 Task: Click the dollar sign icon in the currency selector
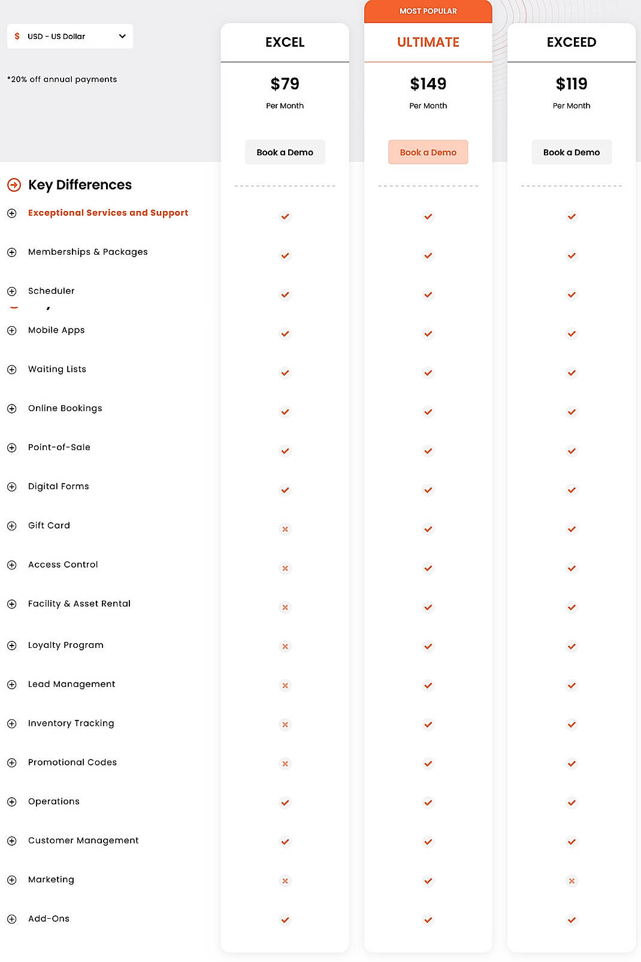coord(16,36)
